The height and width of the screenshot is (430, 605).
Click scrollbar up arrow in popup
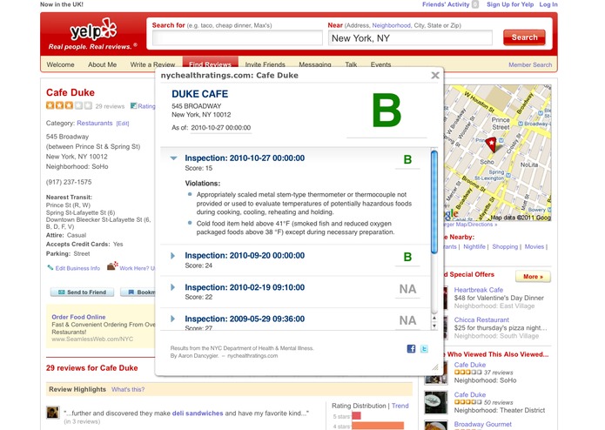click(x=434, y=319)
